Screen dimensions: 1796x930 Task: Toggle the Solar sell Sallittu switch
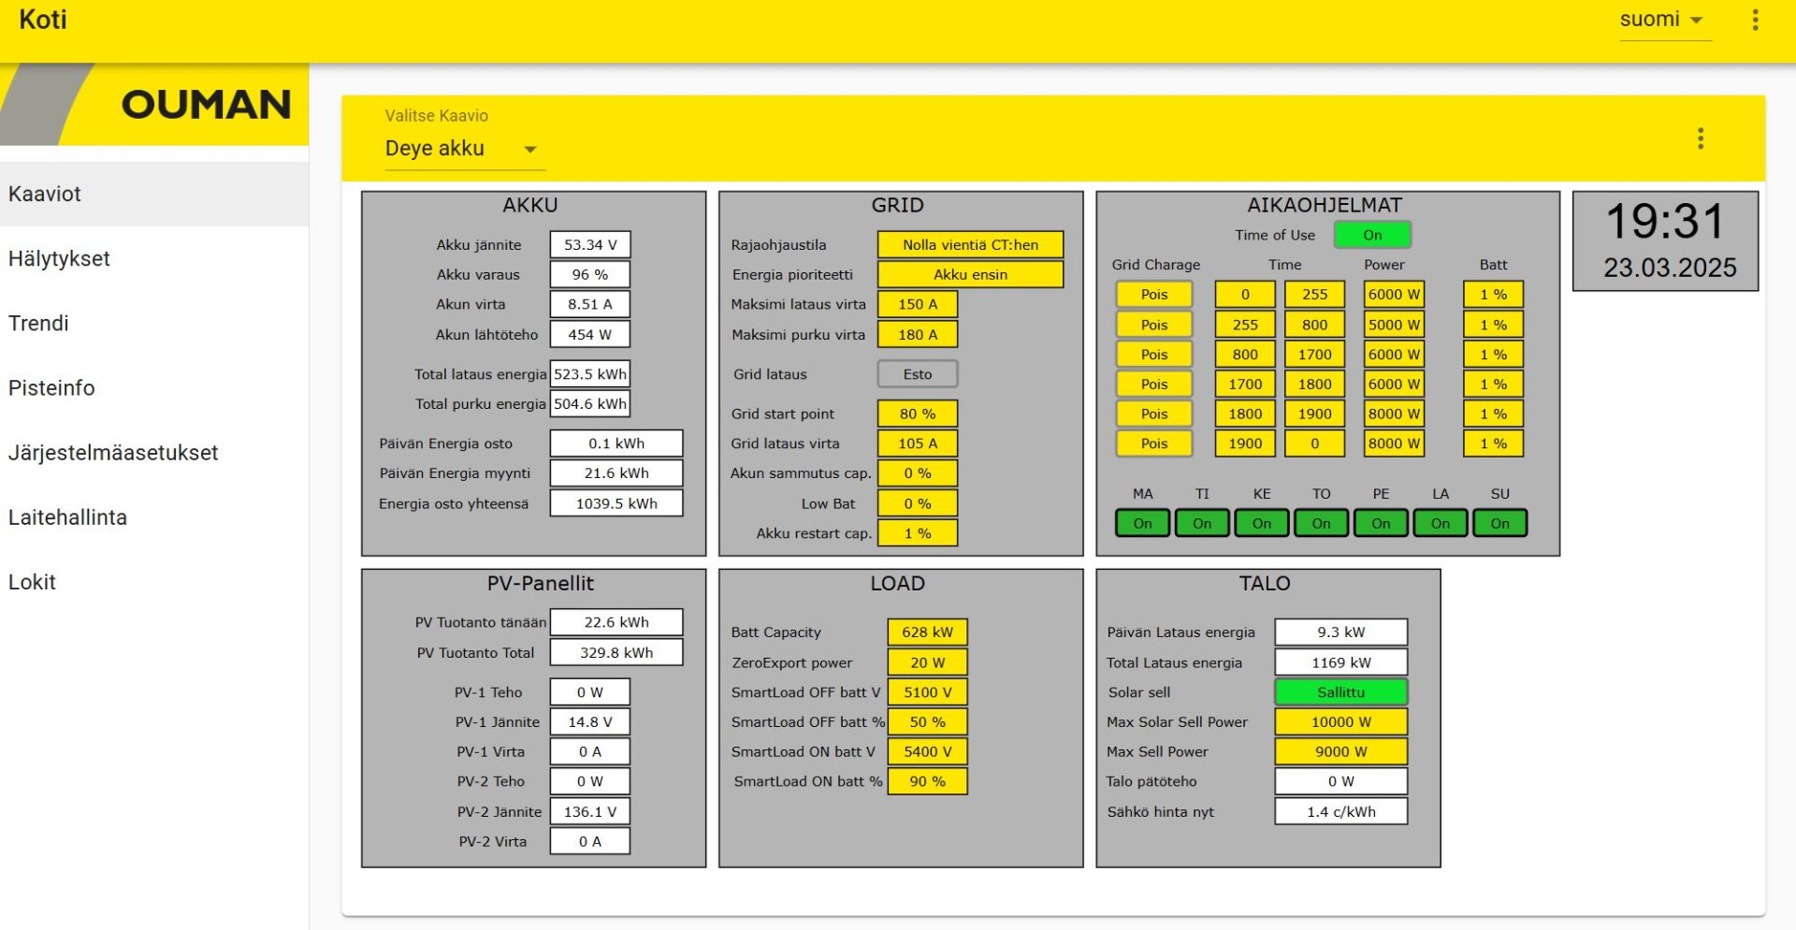coord(1340,692)
